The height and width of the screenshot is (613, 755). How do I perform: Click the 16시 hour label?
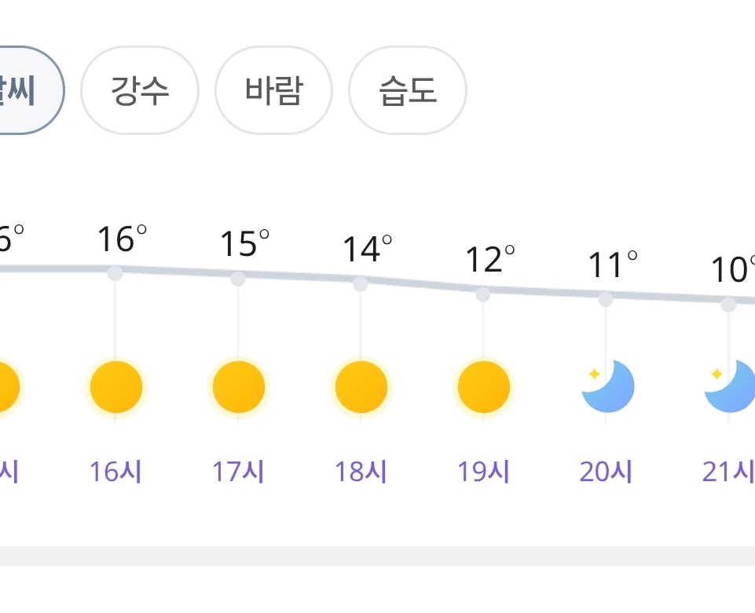coord(115,473)
